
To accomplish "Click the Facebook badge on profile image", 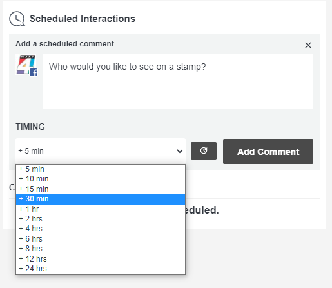I will (34, 72).
